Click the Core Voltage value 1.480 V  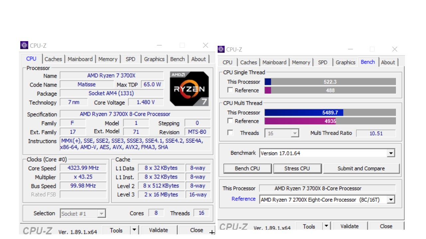pyautogui.click(x=146, y=102)
